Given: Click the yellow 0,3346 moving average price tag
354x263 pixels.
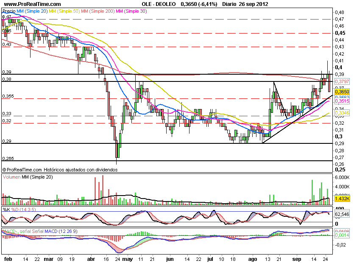Looking at the screenshot, I should [x=341, y=113].
